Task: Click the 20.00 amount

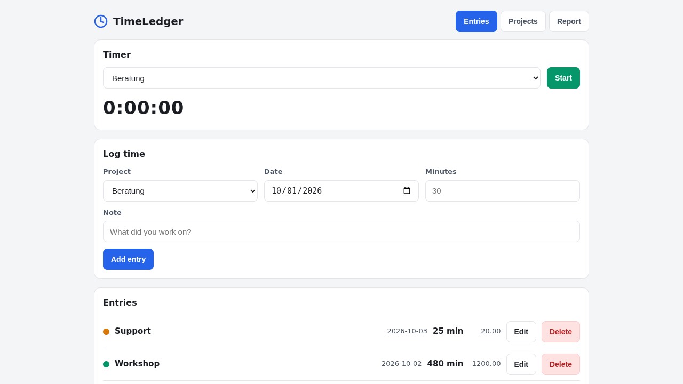Action: 491,331
